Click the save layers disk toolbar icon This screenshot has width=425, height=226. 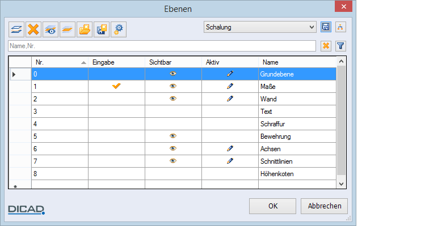tap(102, 29)
